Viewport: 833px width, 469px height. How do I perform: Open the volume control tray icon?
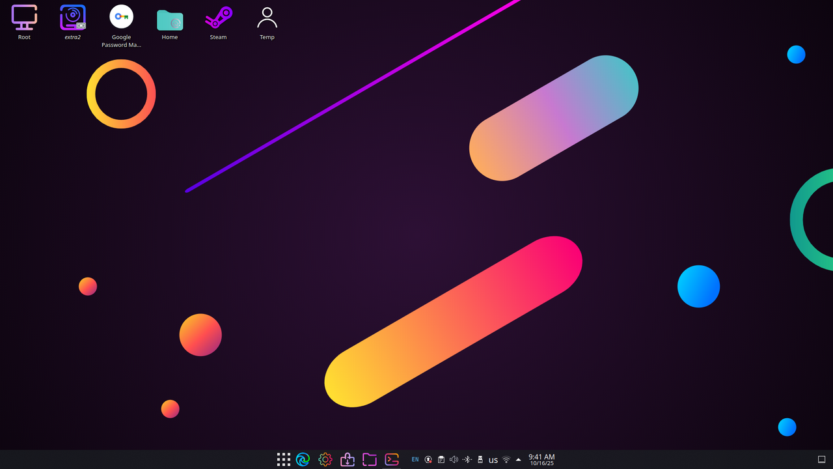tap(454, 459)
